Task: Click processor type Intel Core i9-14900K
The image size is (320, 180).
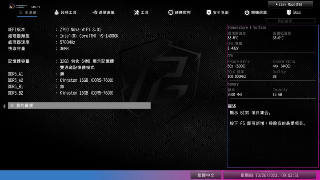Action: [89, 36]
